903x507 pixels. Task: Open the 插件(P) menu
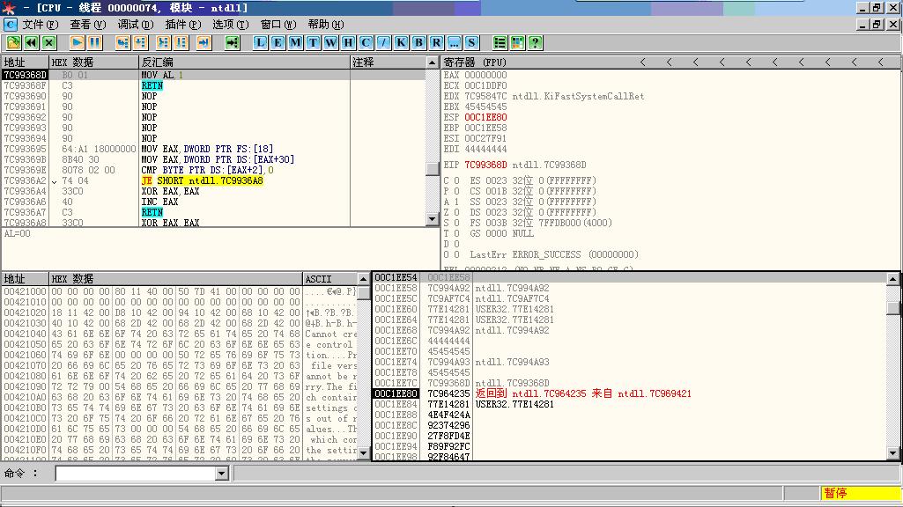[x=183, y=24]
